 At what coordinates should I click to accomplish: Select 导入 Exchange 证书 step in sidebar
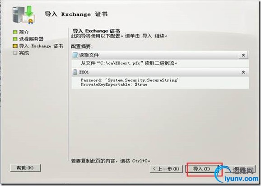pyautogui.click(x=41, y=46)
